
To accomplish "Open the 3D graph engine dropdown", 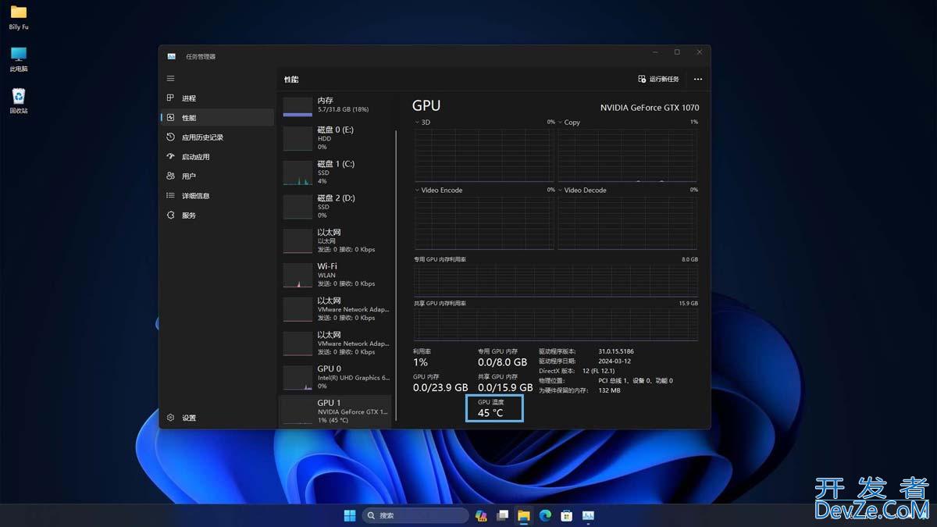I will [x=422, y=123].
